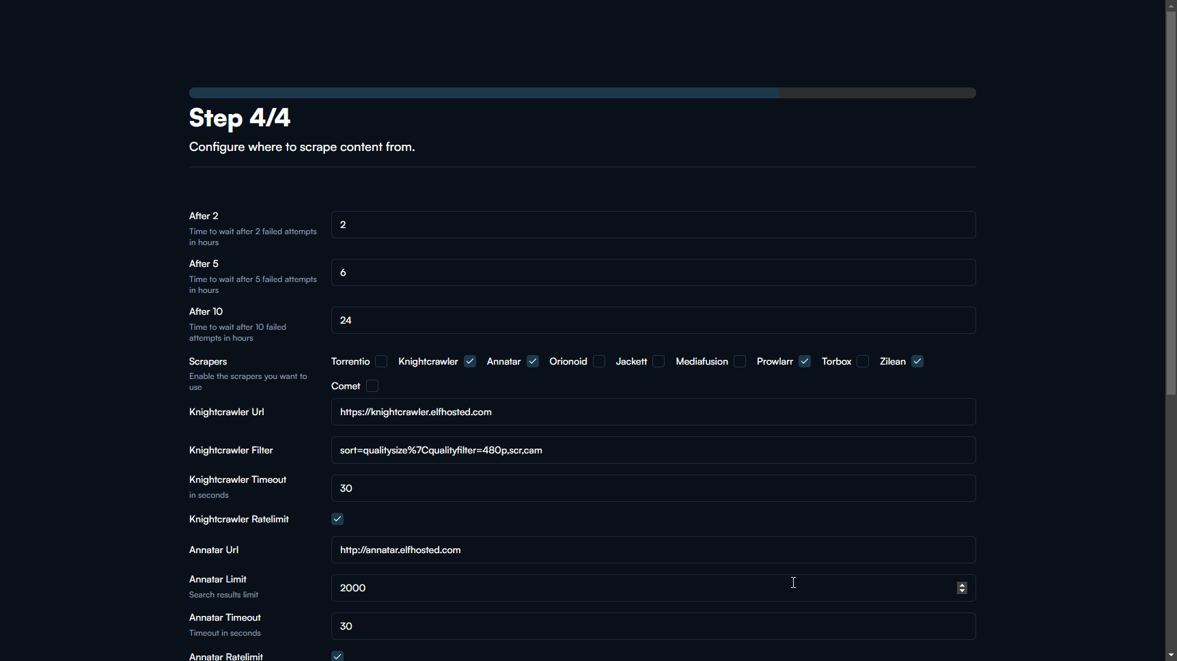Viewport: 1177px width, 661px height.
Task: Click the Annatar Limit stepper arrows
Action: coord(962,588)
